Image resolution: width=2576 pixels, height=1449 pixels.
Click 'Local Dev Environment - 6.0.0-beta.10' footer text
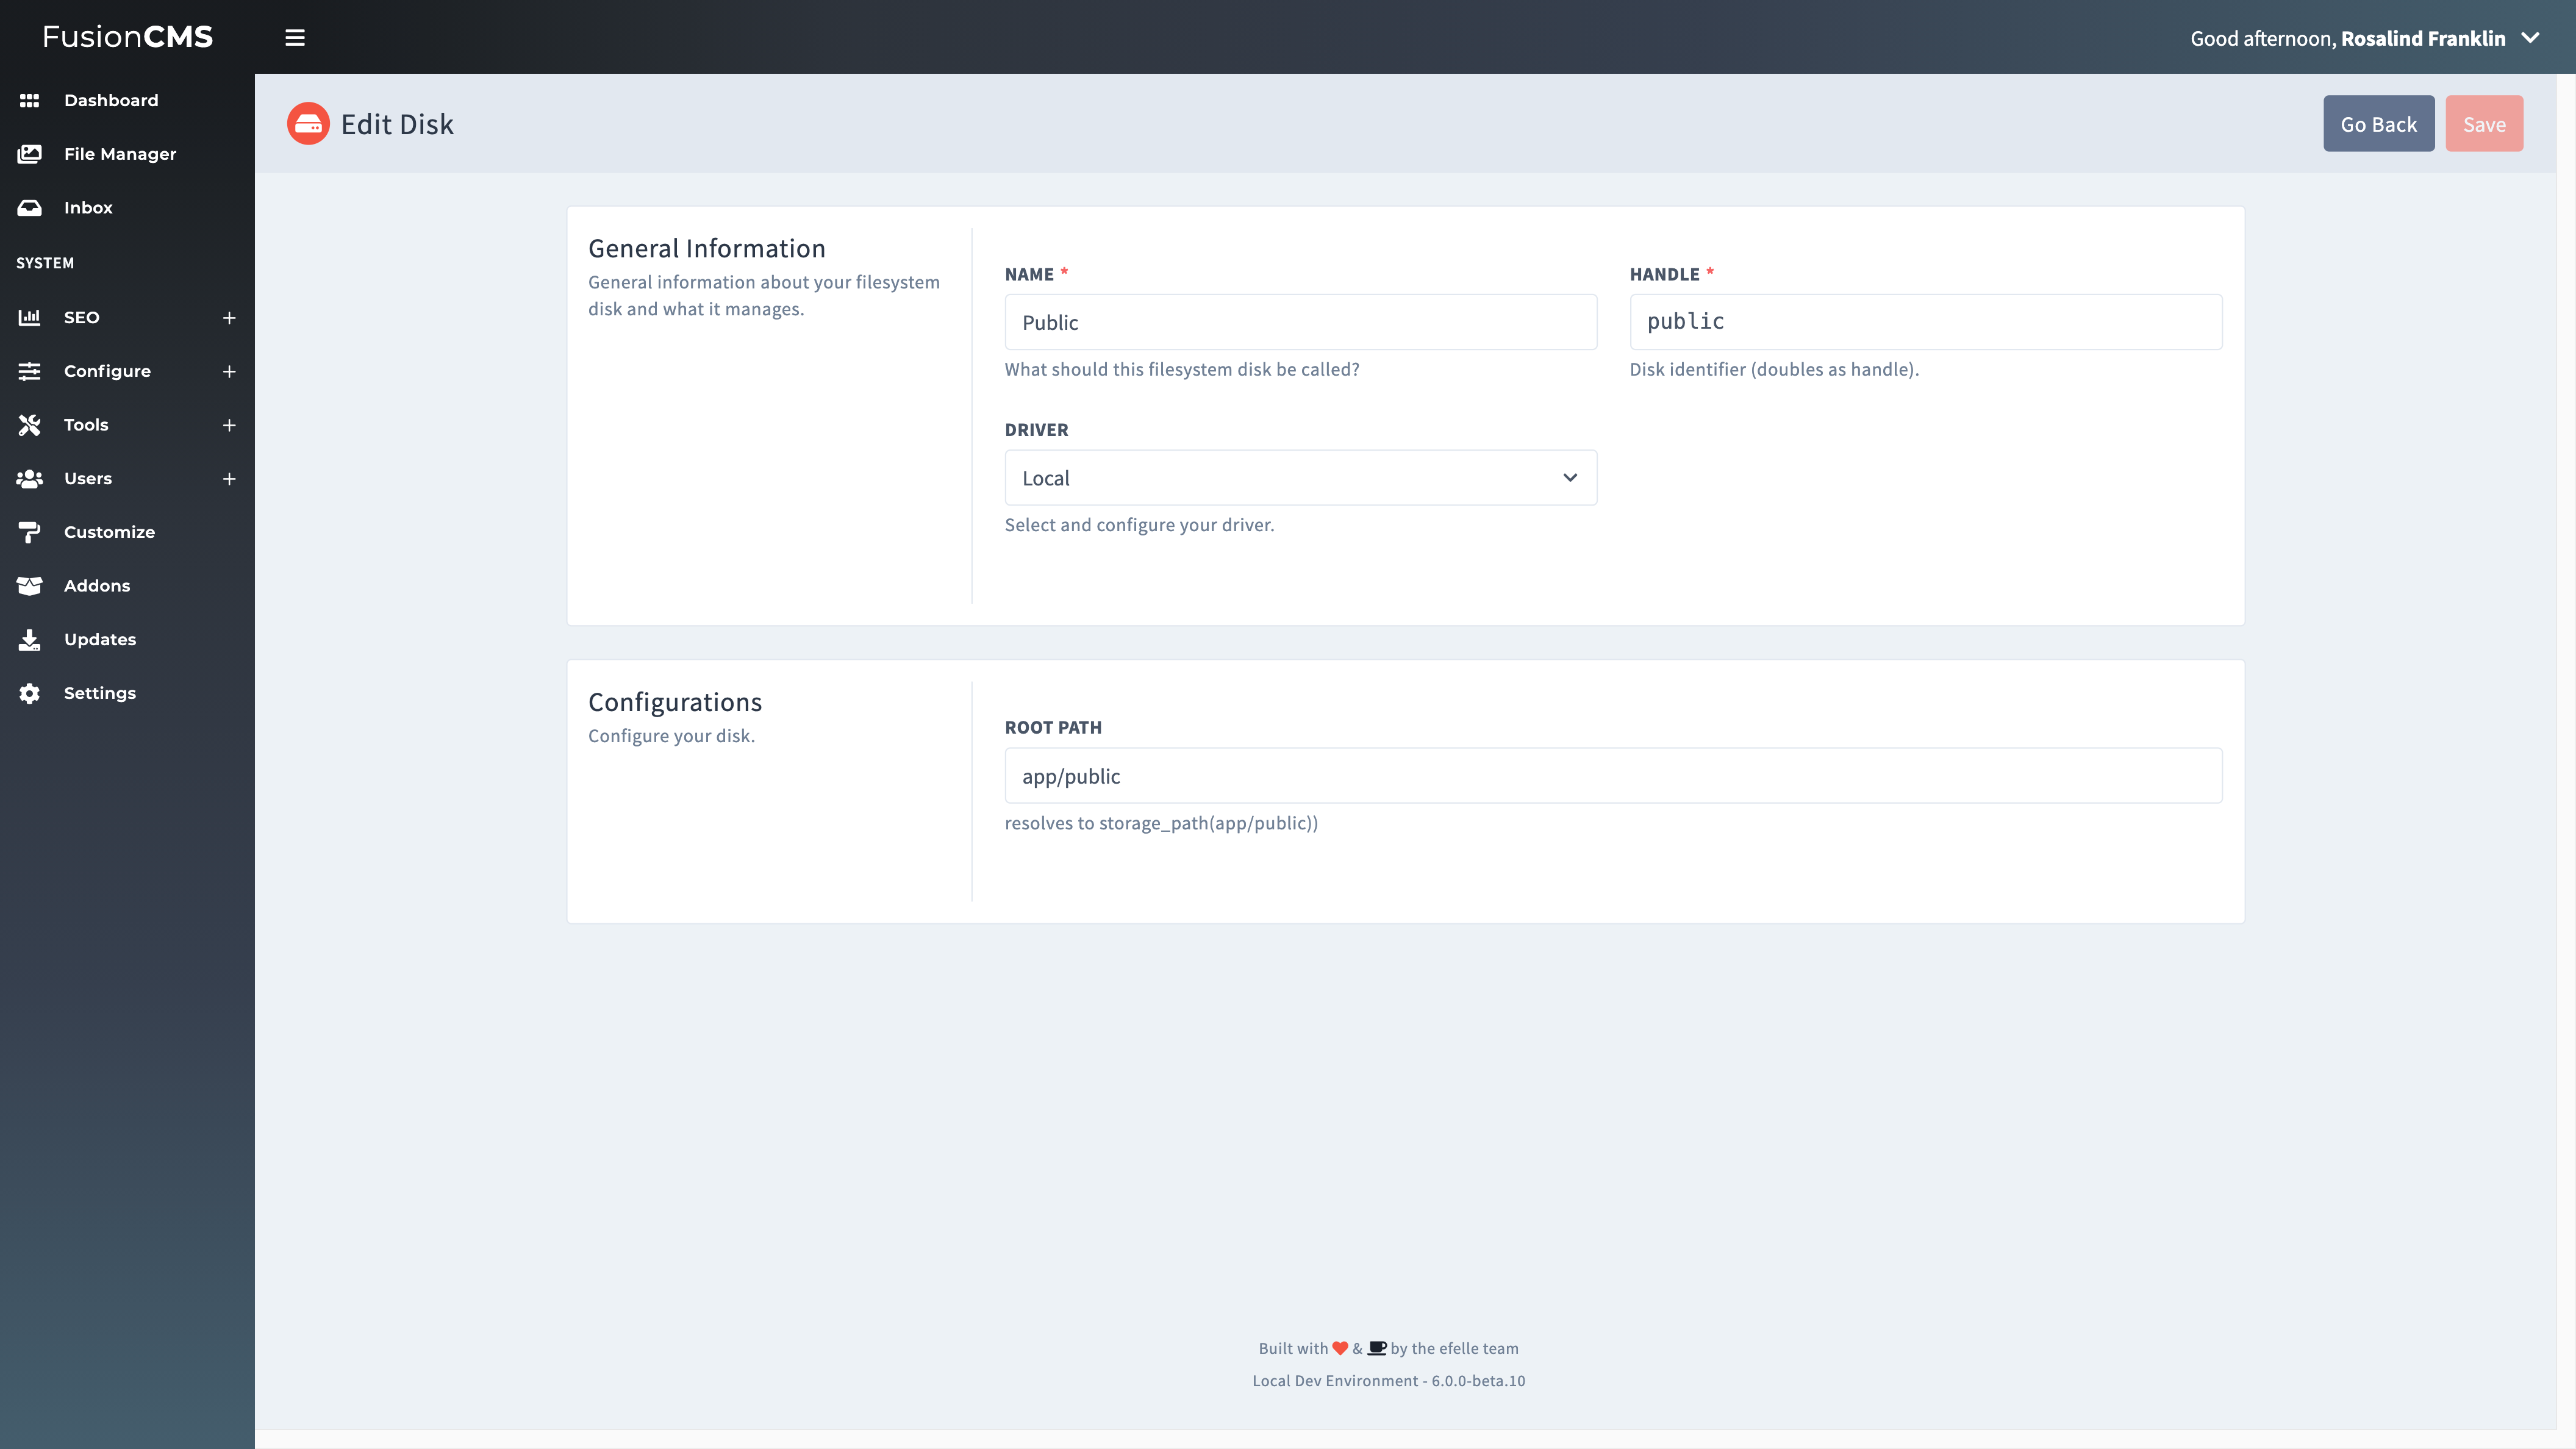pyautogui.click(x=1388, y=1381)
